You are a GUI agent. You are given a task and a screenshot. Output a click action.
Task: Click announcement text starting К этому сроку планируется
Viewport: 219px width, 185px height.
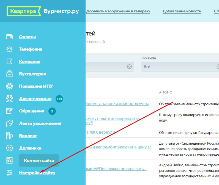pos(189,118)
